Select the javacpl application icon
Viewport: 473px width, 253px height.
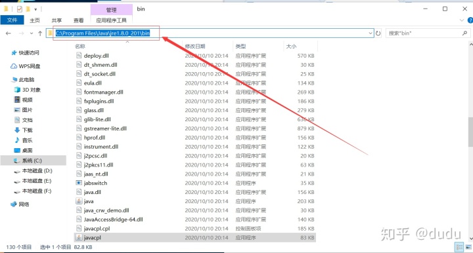pyautogui.click(x=79, y=238)
